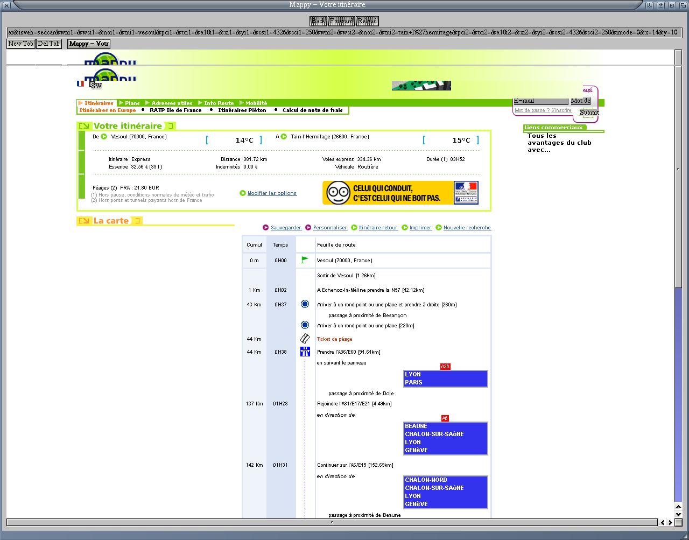Screen dimensions: 689x540
Task: Click green arrow icon beside Modifier les options
Action: click(243, 193)
